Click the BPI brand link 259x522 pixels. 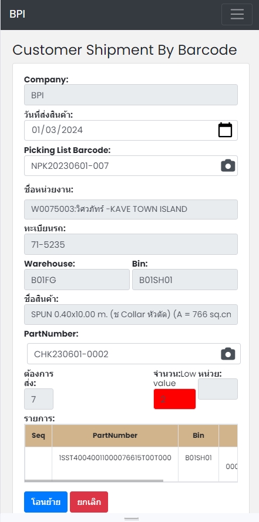[17, 14]
